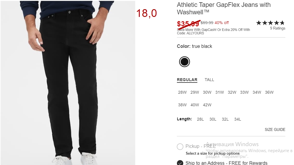Screen dimensions: 294x165
Task: Choose length 30L
Action: [213, 119]
